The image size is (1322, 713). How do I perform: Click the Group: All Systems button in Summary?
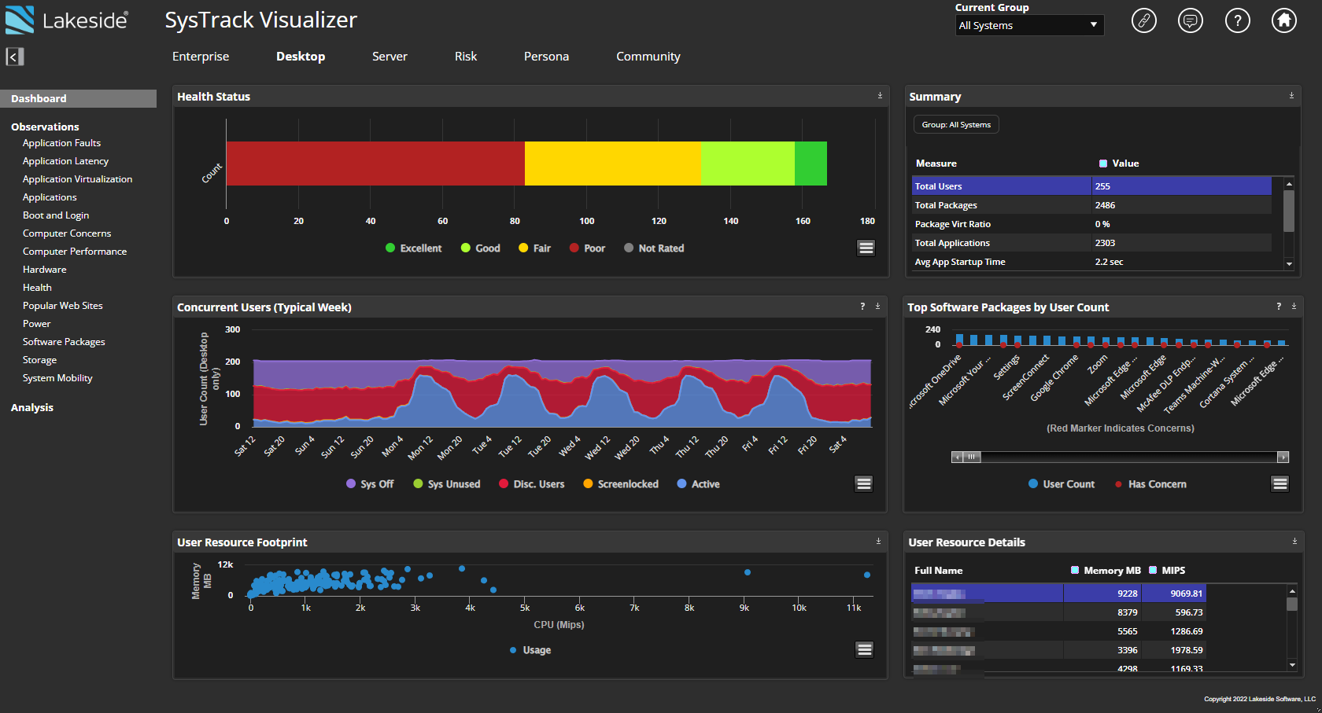tap(955, 123)
